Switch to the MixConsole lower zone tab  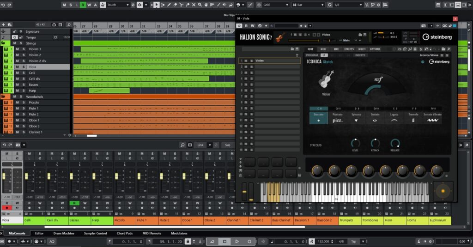17,234
